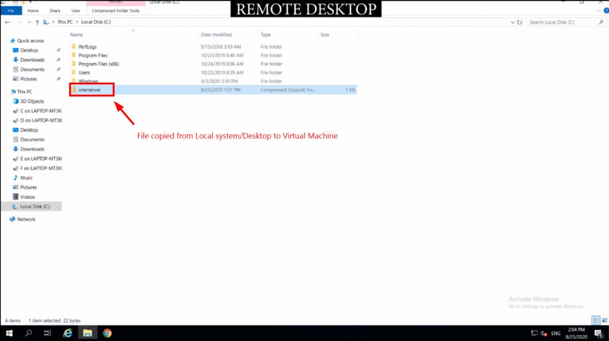Image resolution: width=609 pixels, height=341 pixels.
Task: Open the Videos folder in the sidebar
Action: click(x=27, y=197)
